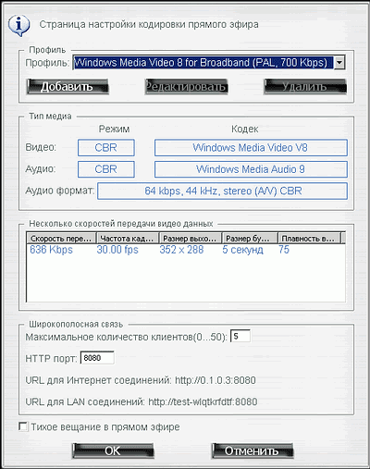Click the Видео CBR mode field
The height and width of the screenshot is (469, 370).
click(x=106, y=148)
